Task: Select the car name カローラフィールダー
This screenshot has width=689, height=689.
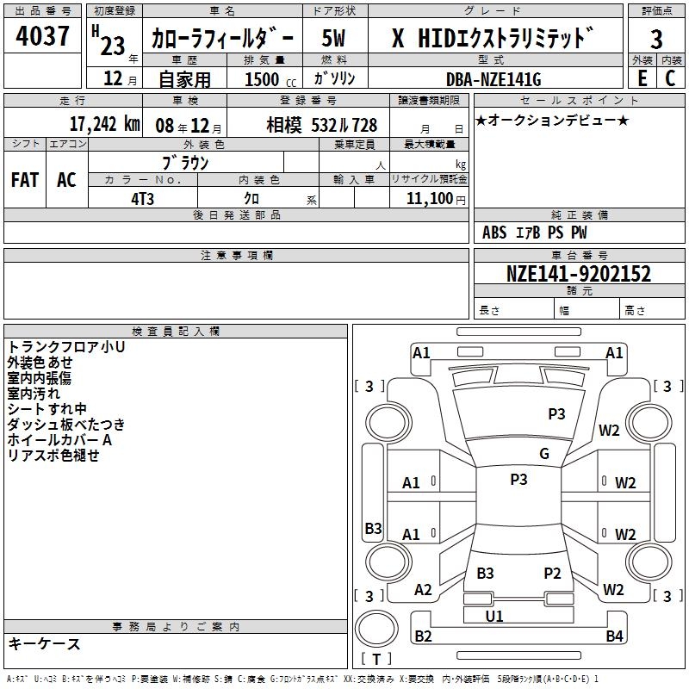Action: tap(222, 38)
